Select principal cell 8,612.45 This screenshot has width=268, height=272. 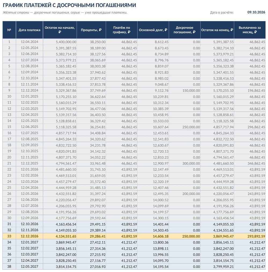[x=153, y=42]
